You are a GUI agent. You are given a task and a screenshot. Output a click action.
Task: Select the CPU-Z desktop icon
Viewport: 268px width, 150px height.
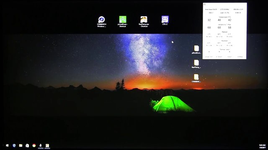tap(165, 20)
